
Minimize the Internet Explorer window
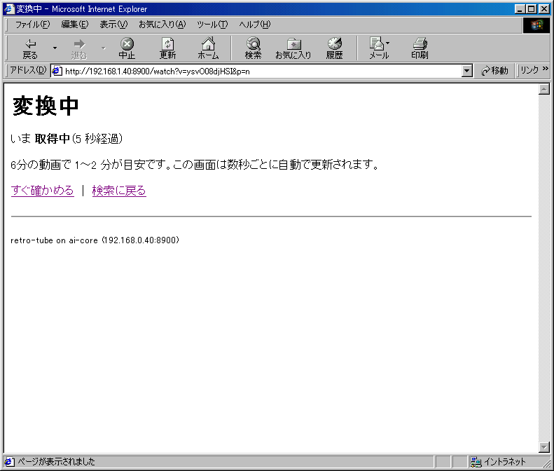520,9
